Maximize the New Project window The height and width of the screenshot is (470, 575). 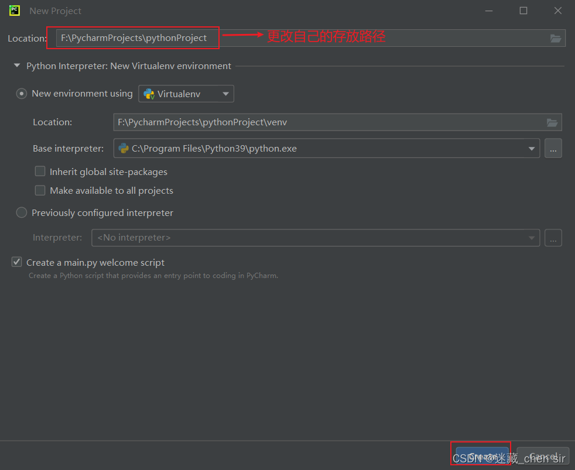(x=523, y=11)
